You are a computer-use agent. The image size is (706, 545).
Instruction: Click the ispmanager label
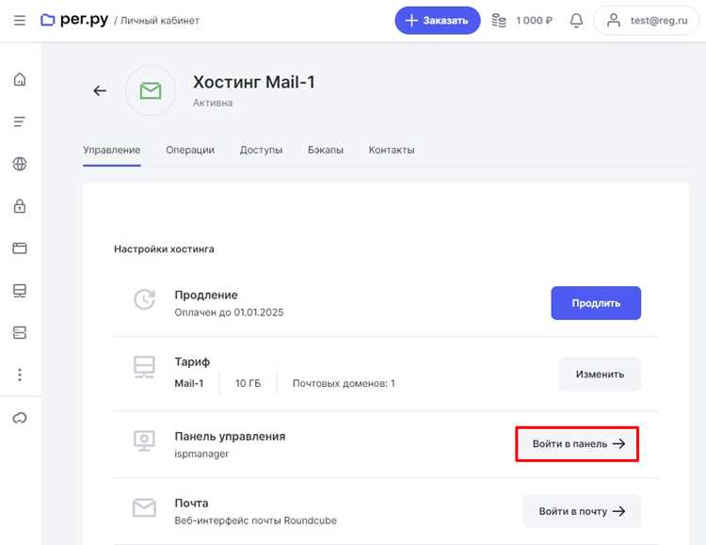(201, 454)
